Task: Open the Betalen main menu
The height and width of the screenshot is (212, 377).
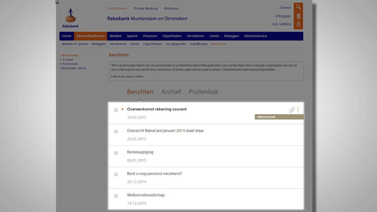Action: (x=116, y=36)
